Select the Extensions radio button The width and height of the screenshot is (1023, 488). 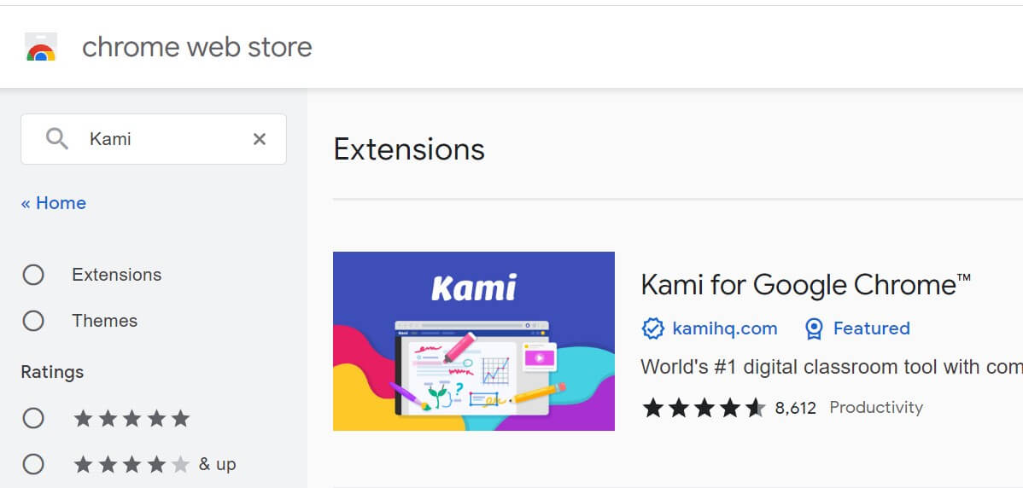coord(33,275)
